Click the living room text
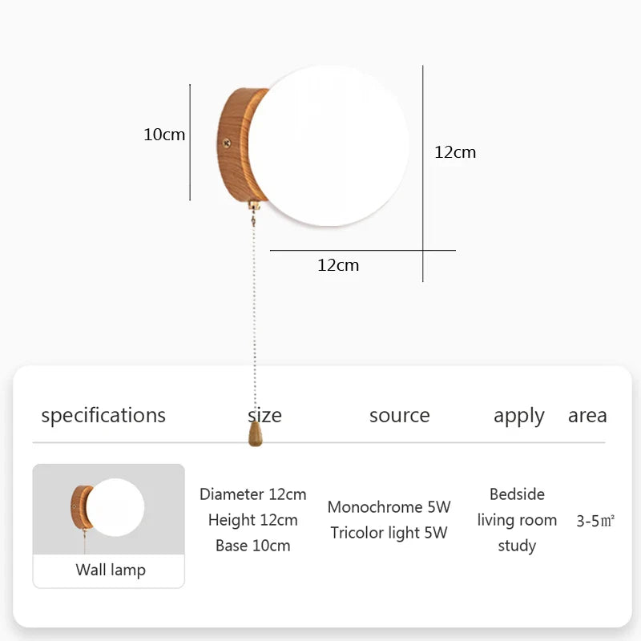This screenshot has height=641, width=641. coord(517,520)
